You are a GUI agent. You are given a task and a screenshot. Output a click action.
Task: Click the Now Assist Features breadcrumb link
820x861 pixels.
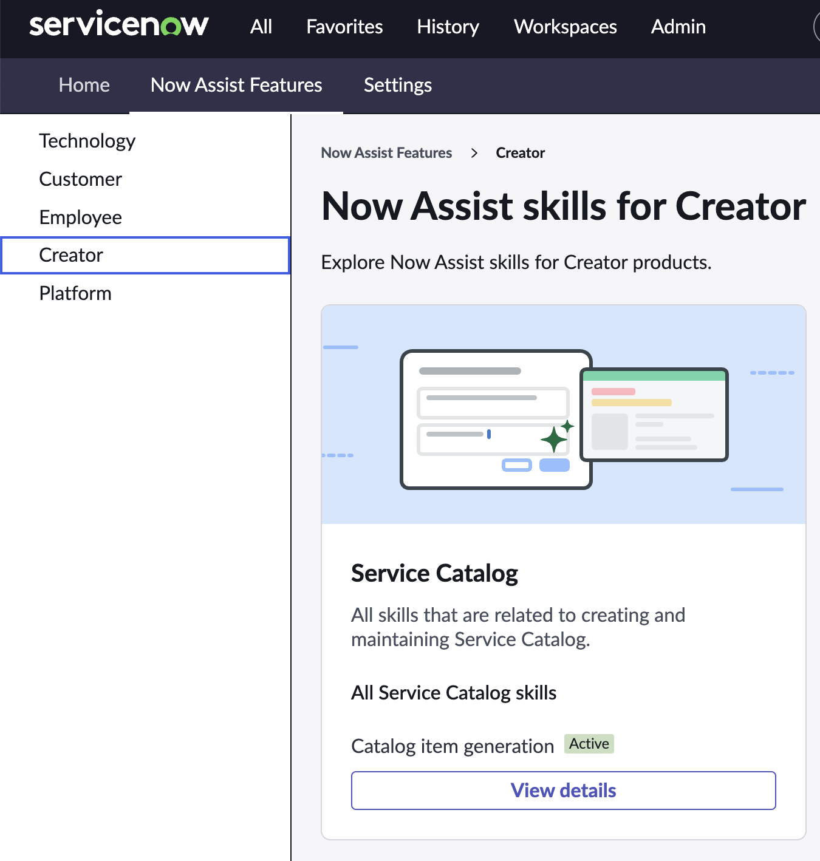[386, 153]
